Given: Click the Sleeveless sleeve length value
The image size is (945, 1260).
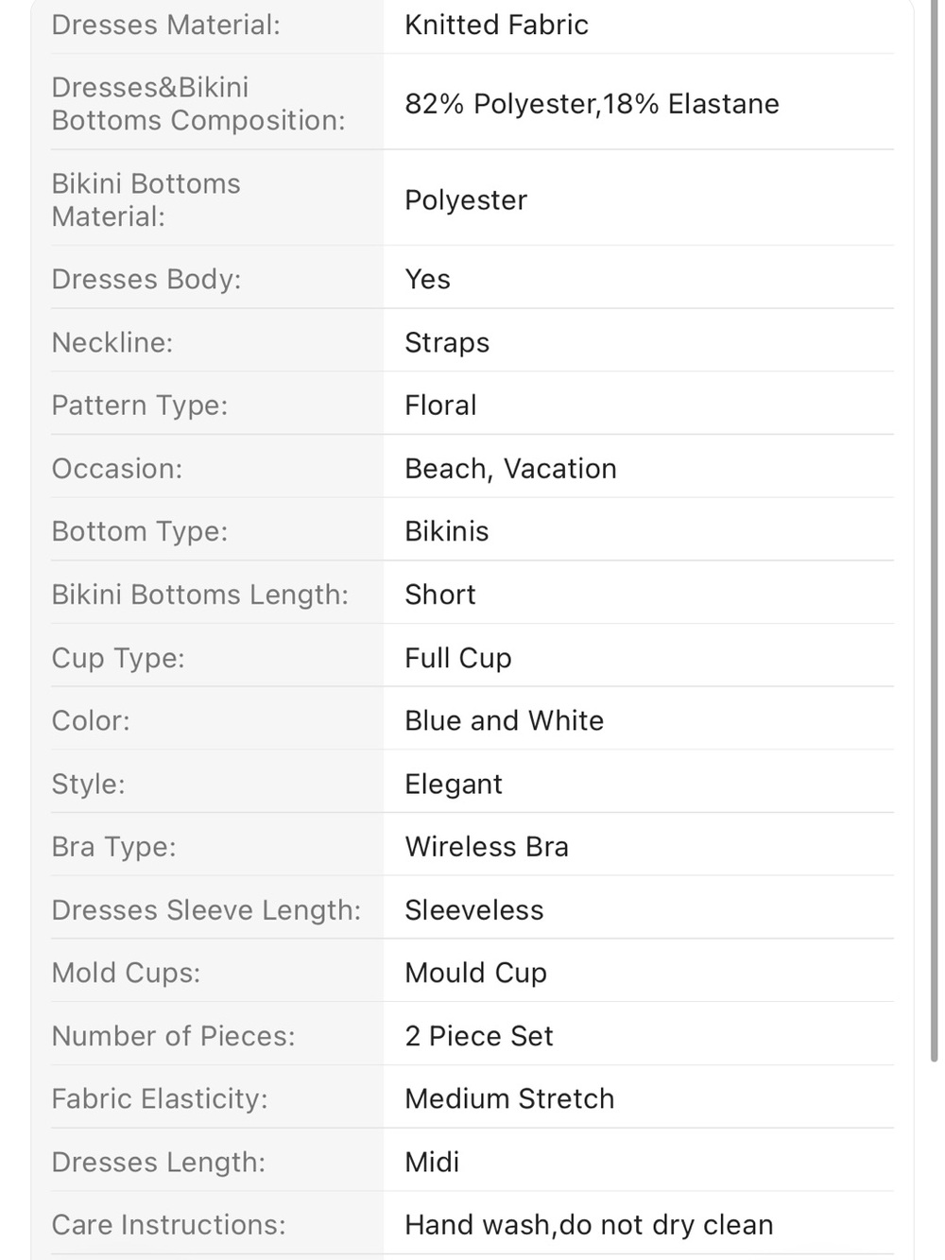Looking at the screenshot, I should [474, 910].
